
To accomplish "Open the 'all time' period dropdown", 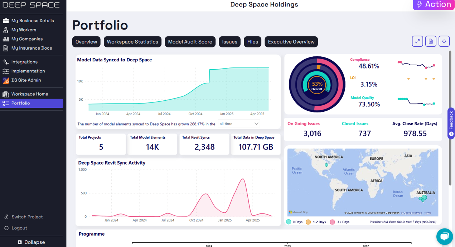I will pos(239,124).
